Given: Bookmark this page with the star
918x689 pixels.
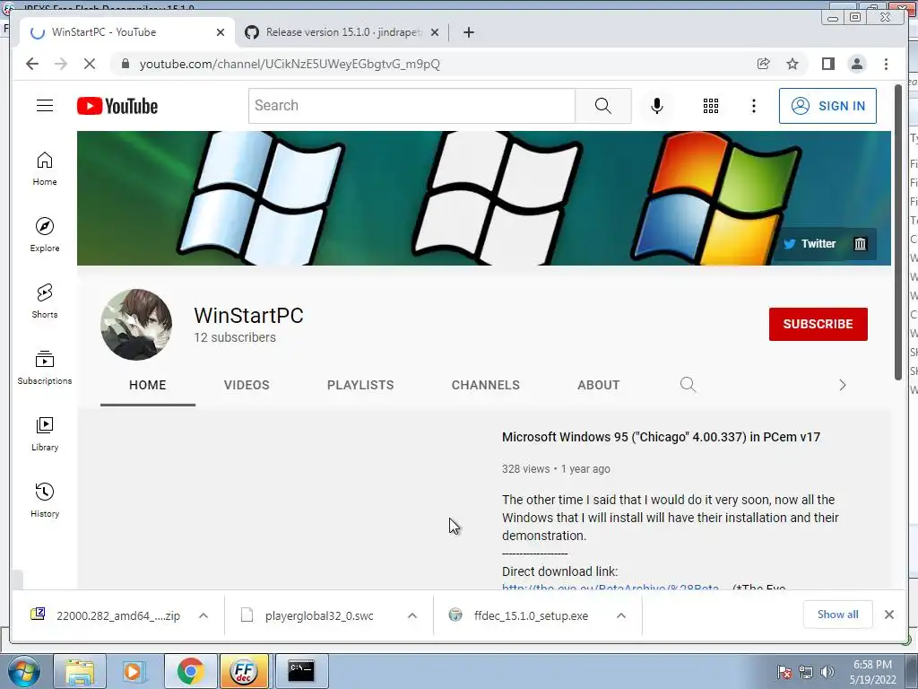Looking at the screenshot, I should [792, 64].
